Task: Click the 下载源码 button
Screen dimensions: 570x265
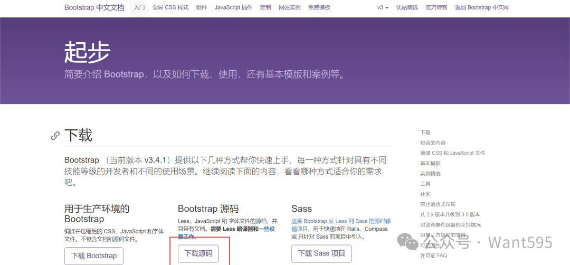Action: 198,253
